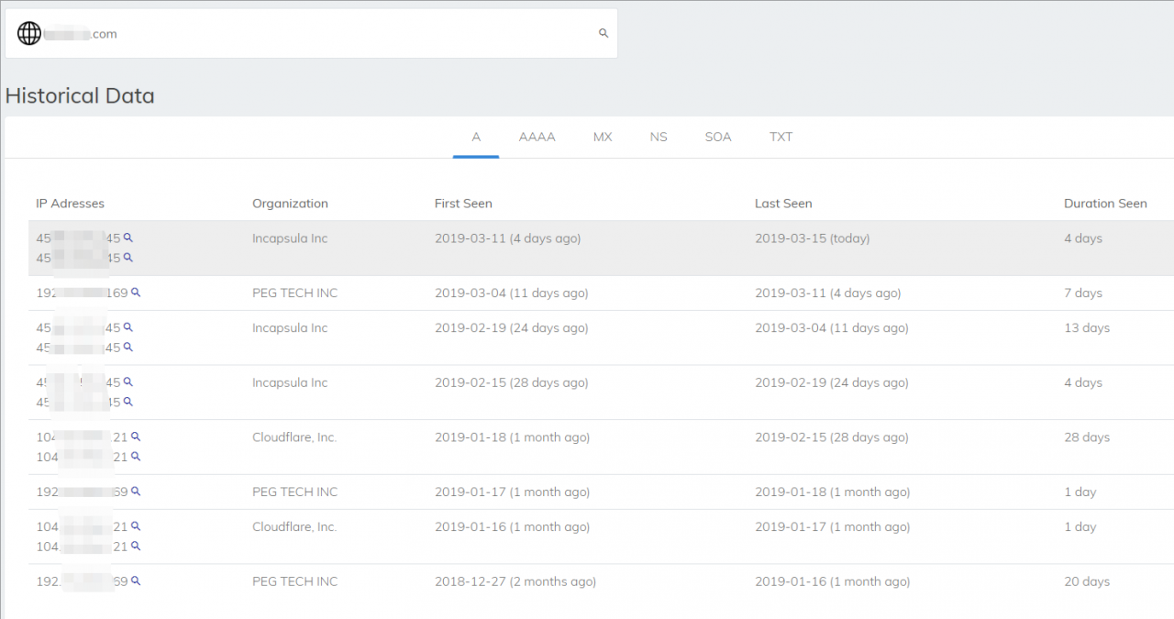The height and width of the screenshot is (619, 1174).
Task: Click the "Historical Data" heading
Action: [80, 95]
